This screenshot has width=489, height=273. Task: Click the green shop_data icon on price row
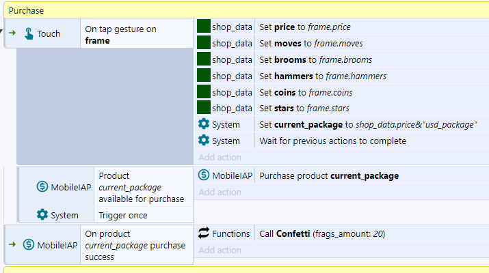click(x=203, y=27)
